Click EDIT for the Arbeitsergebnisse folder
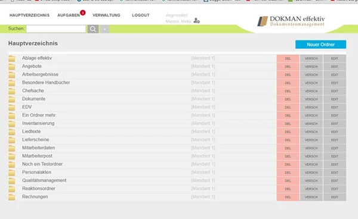358x219 pixels. click(x=335, y=75)
